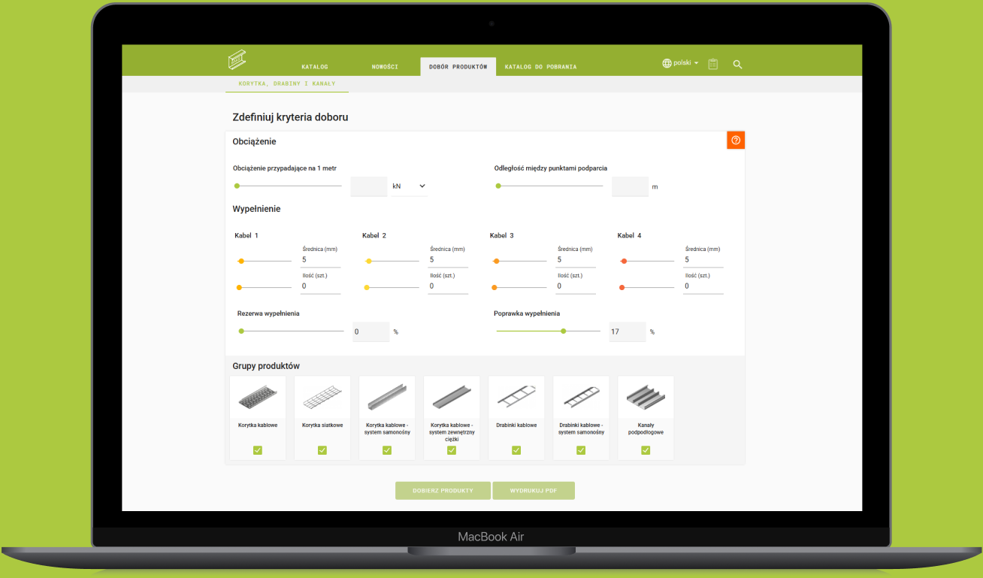
Task: Click the Poprawka wypełnienia slider handle
Action: [563, 331]
